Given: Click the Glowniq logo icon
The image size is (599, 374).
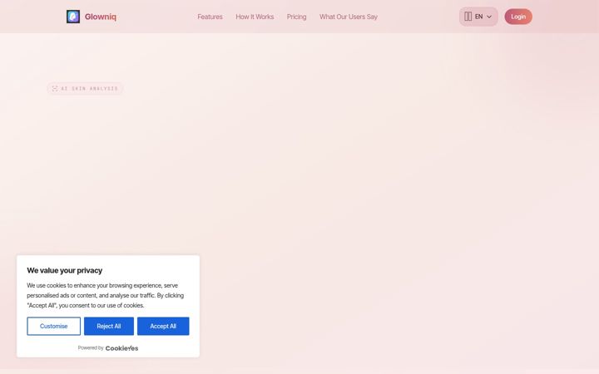Looking at the screenshot, I should (73, 17).
